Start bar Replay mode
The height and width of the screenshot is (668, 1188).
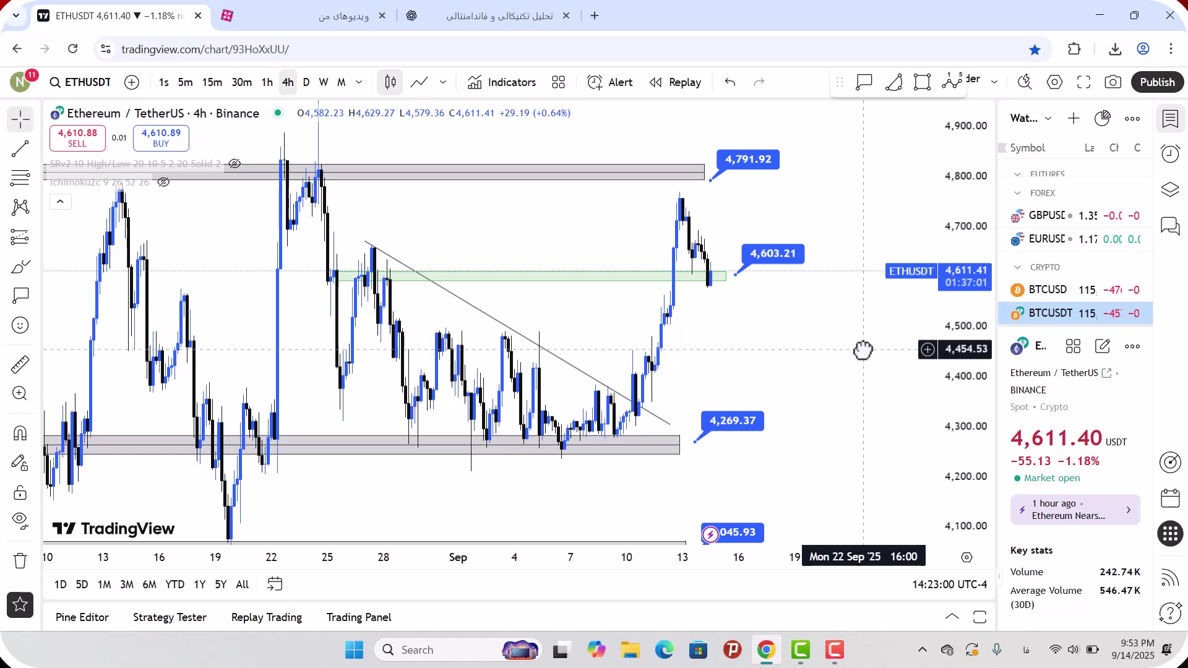[675, 82]
